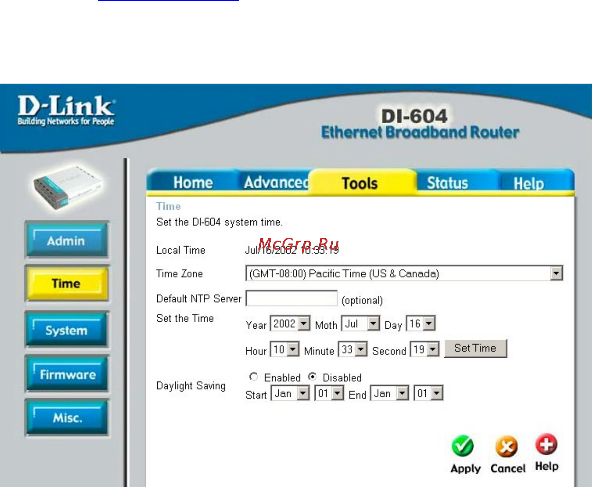Open the Year dropdown showing 2002
The image size is (592, 487).
tap(290, 324)
